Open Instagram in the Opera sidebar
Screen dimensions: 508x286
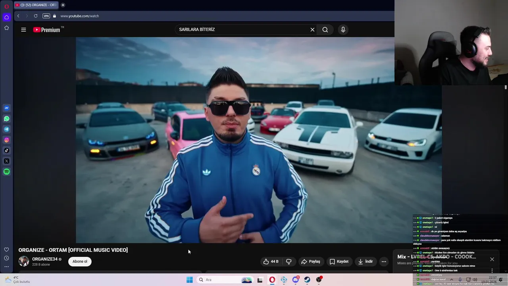tap(6, 140)
